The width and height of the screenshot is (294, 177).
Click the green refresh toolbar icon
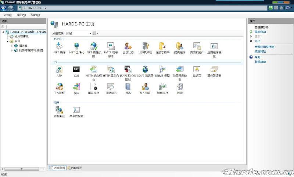click(271, 8)
